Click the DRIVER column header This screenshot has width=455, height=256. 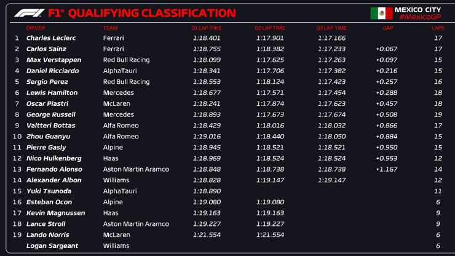coord(36,28)
